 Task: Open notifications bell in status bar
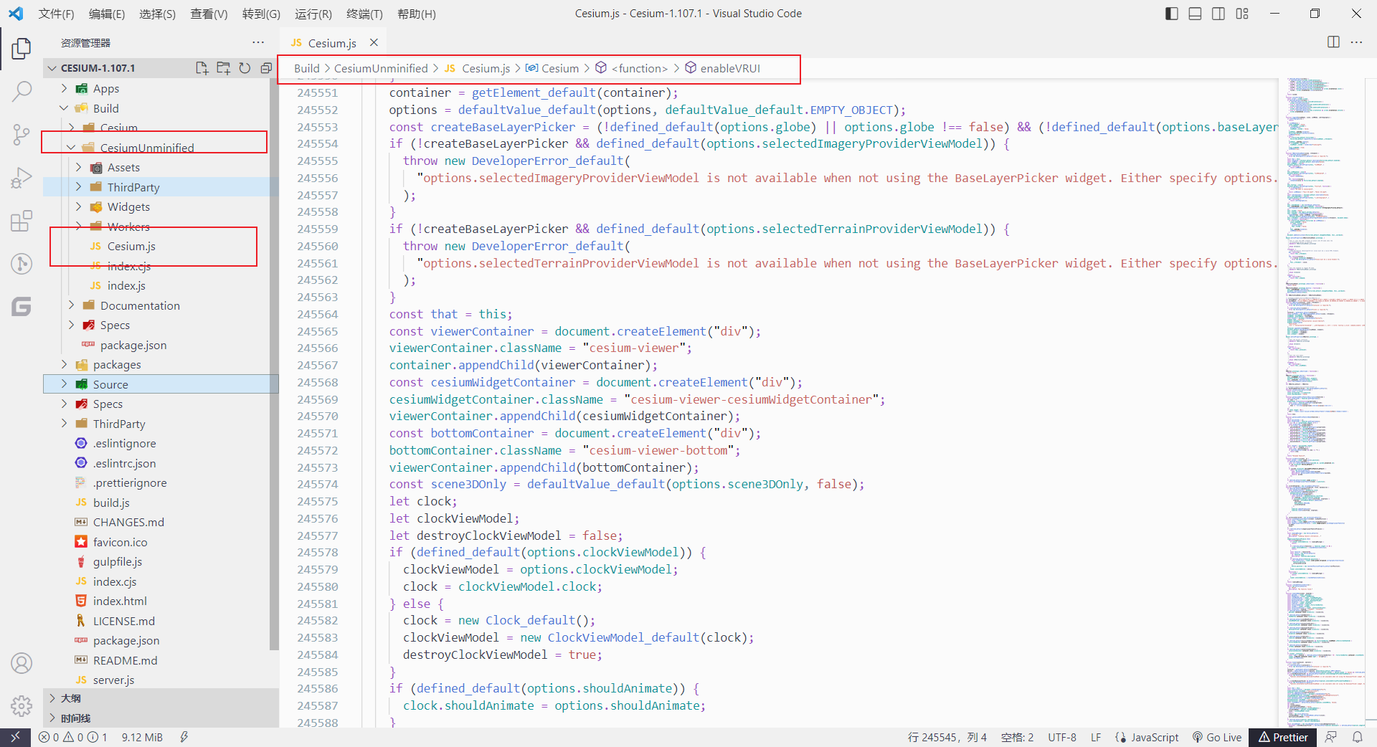coord(1358,737)
